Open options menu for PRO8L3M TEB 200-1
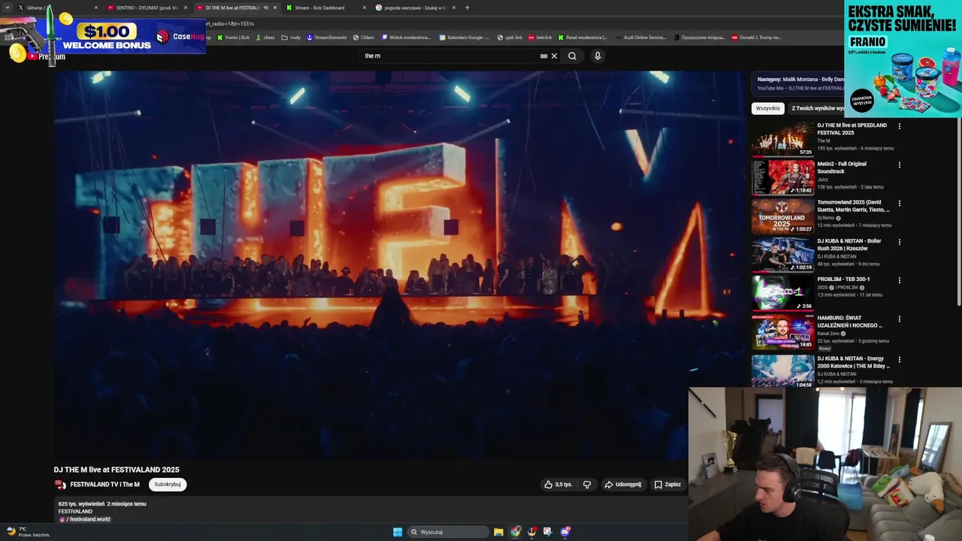Viewport: 962px width, 541px height. pyautogui.click(x=900, y=280)
